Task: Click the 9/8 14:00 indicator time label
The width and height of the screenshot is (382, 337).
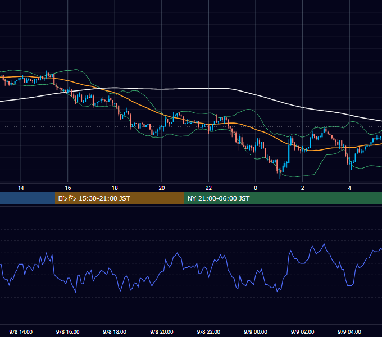Action: pyautogui.click(x=21, y=331)
